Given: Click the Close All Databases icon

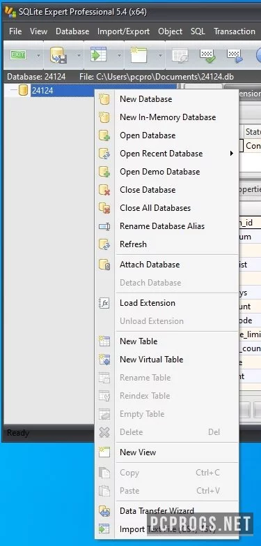Looking at the screenshot, I should click(x=104, y=208).
